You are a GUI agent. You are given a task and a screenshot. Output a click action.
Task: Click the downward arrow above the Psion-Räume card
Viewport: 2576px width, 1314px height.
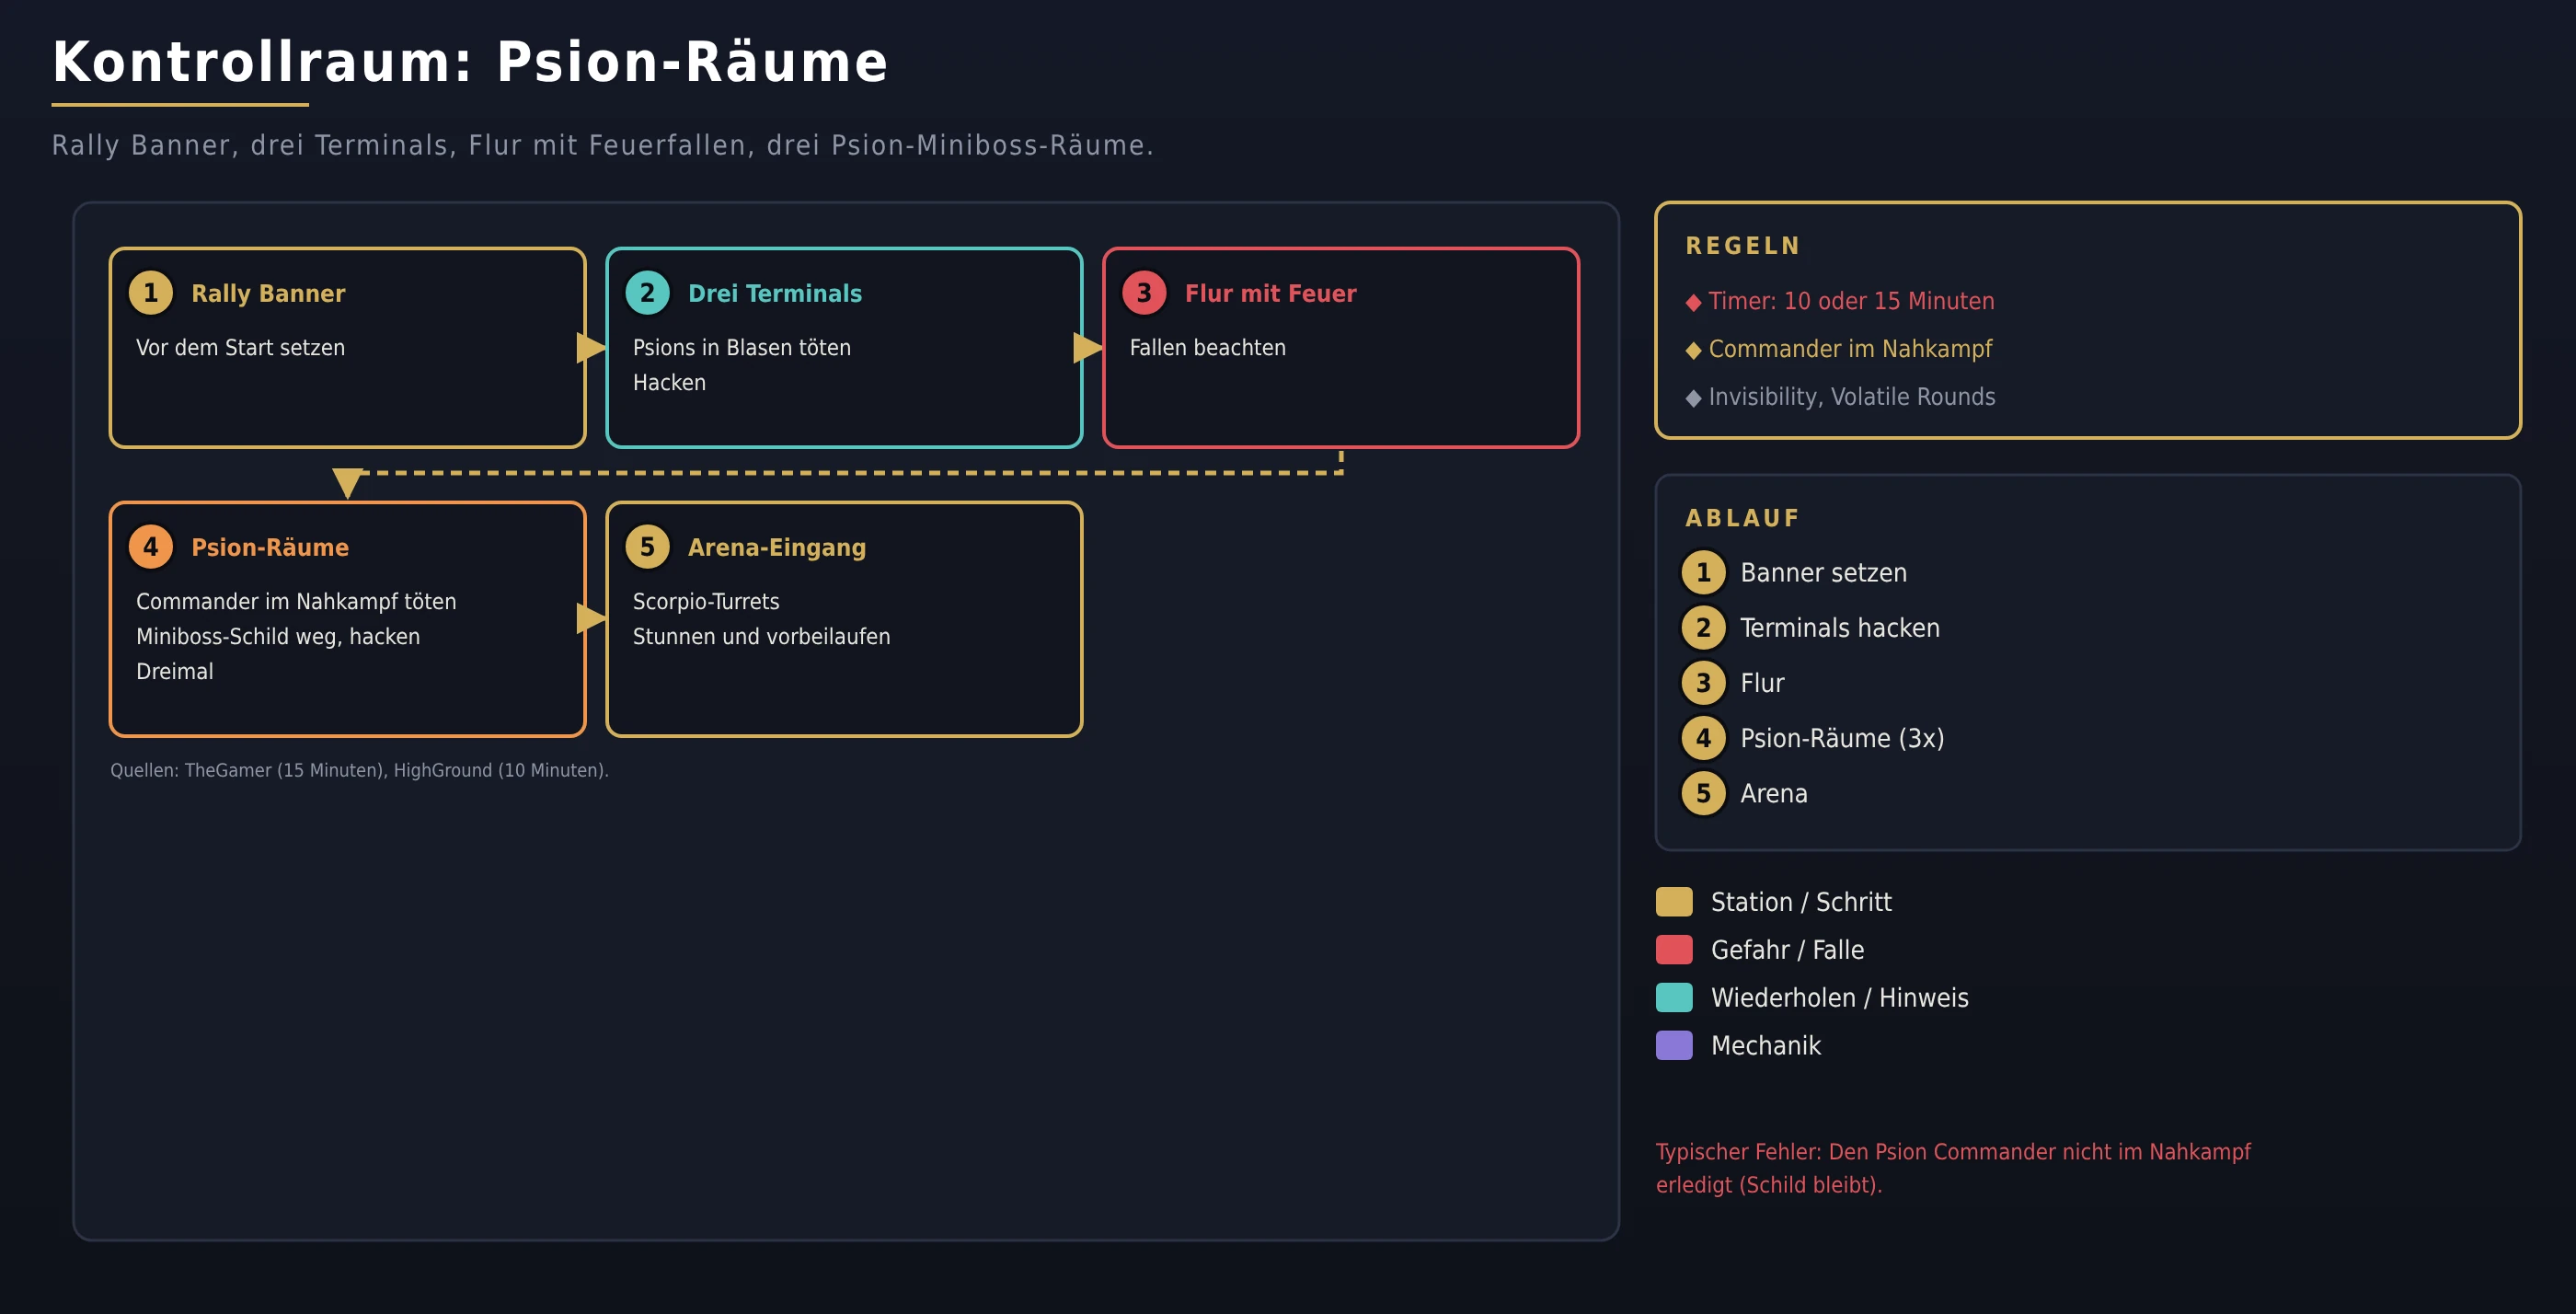347,483
